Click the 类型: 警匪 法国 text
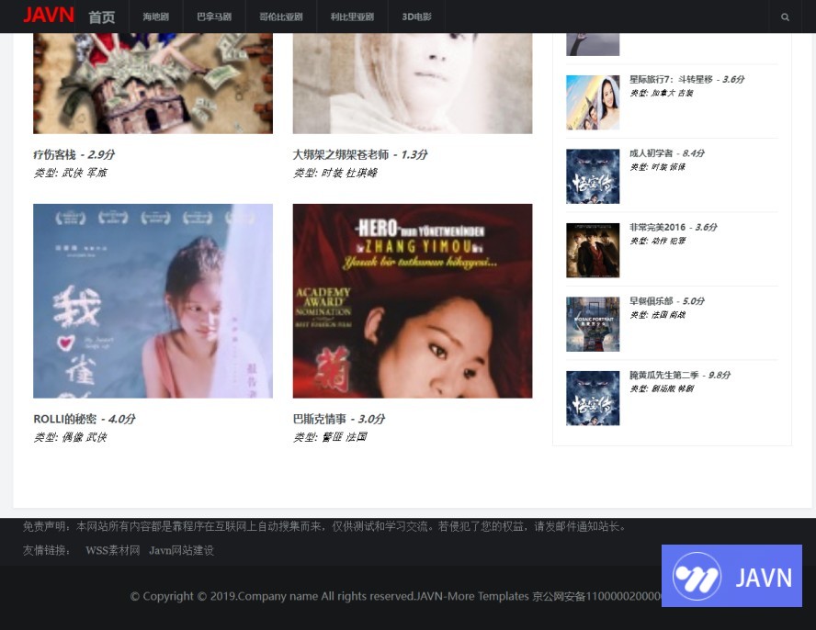The image size is (816, 630). click(330, 437)
